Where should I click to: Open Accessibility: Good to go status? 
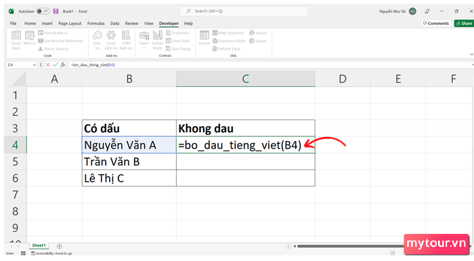pos(51,254)
